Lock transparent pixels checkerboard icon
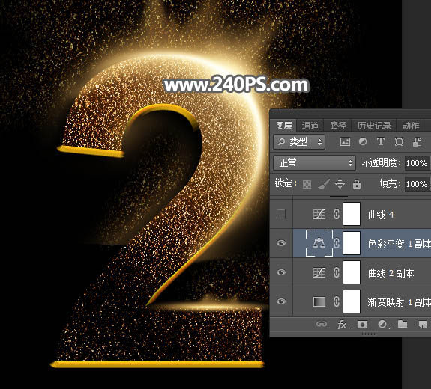The width and height of the screenshot is (431, 389). (x=307, y=184)
